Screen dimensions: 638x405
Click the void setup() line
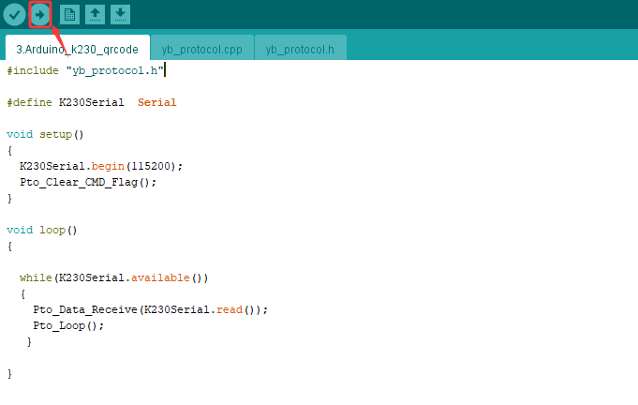[45, 134]
